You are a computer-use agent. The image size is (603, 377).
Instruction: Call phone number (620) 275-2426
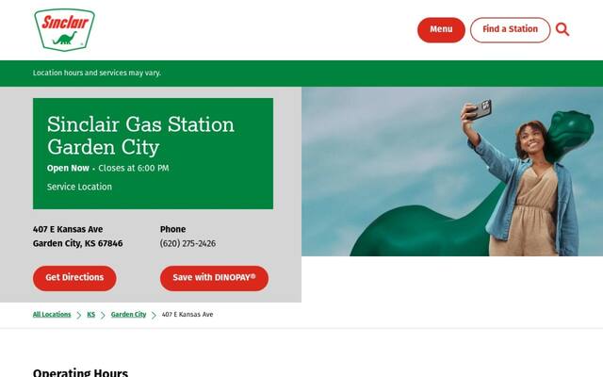coord(187,243)
